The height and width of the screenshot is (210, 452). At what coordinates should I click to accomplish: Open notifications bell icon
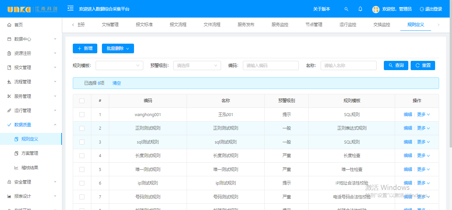coord(360,9)
